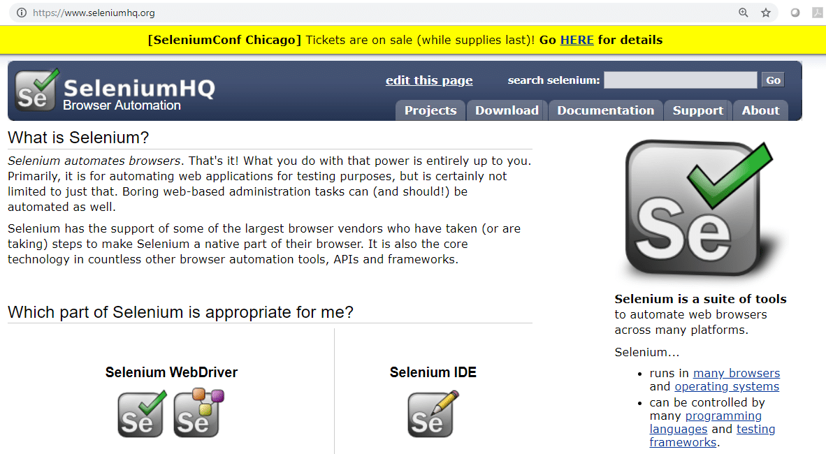Click the Selenium WebDriver heading

[171, 372]
